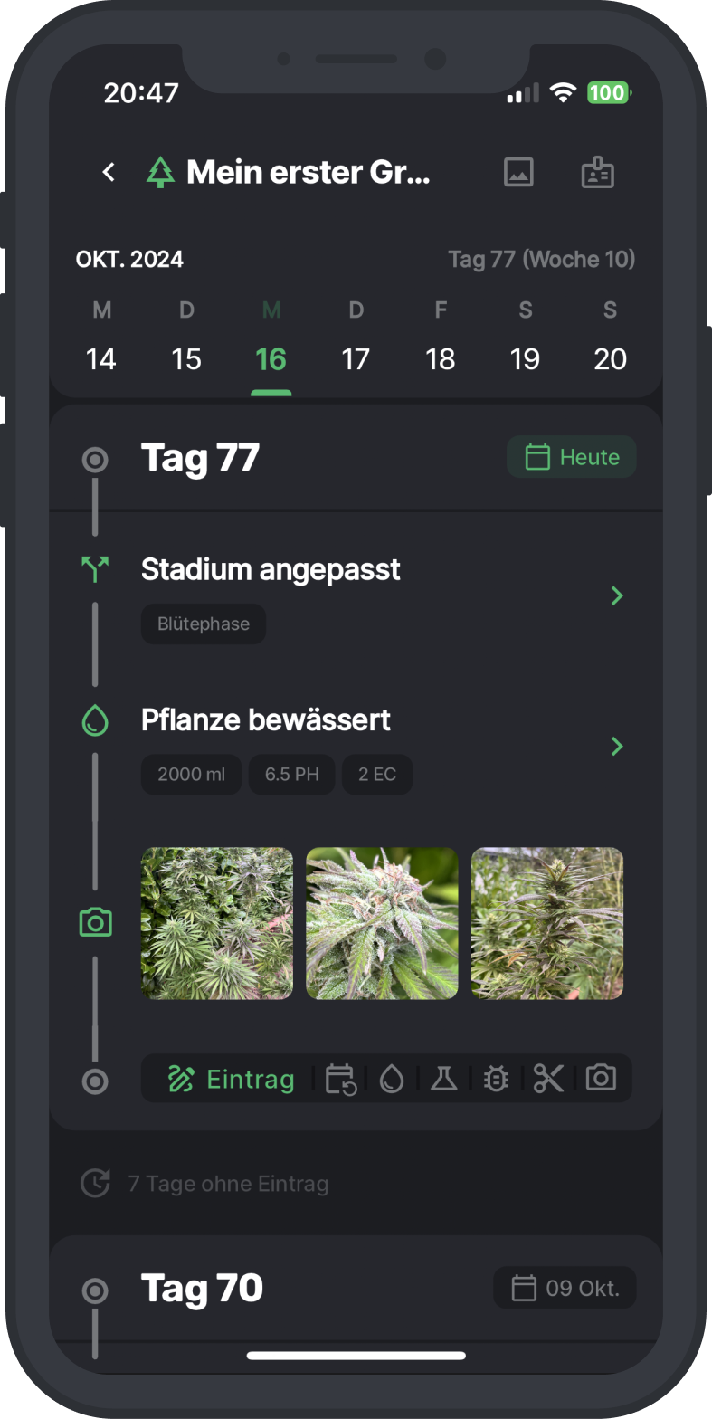
Task: Open the grow profile card icon
Action: click(x=597, y=172)
